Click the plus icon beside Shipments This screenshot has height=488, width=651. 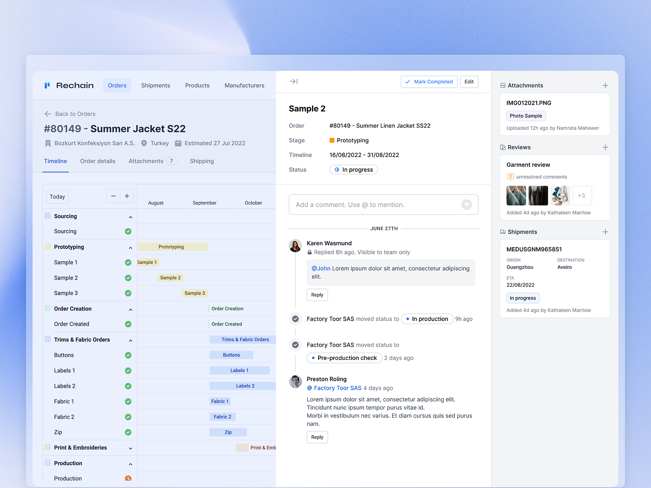tap(605, 232)
